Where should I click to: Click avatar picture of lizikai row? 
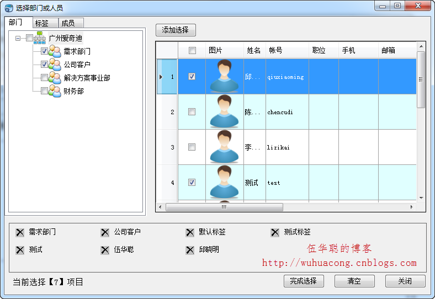(225, 147)
